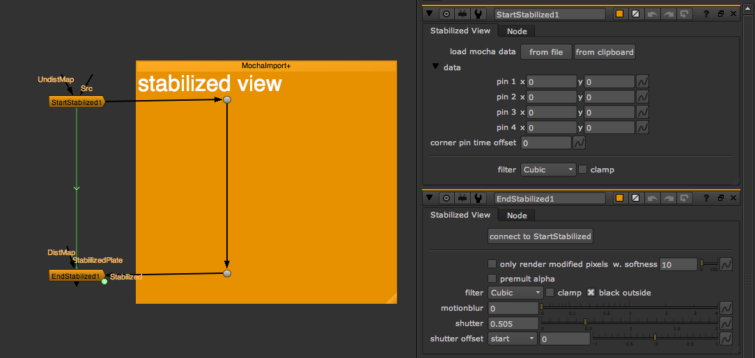The width and height of the screenshot is (755, 358).
Task: Load mocha data from file
Action: [546, 52]
